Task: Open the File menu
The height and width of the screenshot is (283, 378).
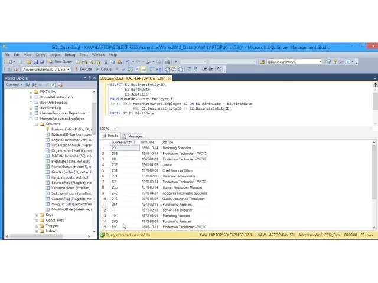Action: tap(7, 55)
